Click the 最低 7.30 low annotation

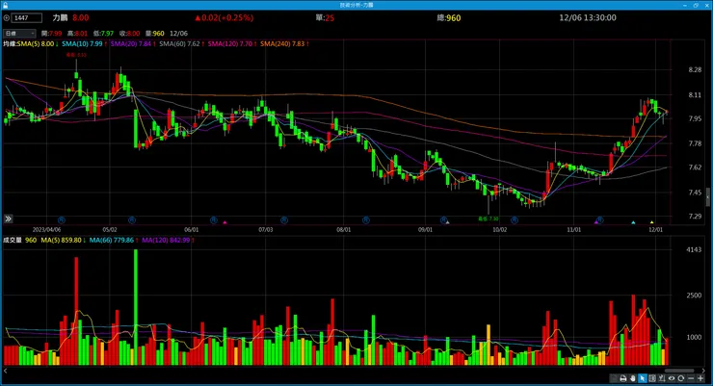pyautogui.click(x=488, y=219)
